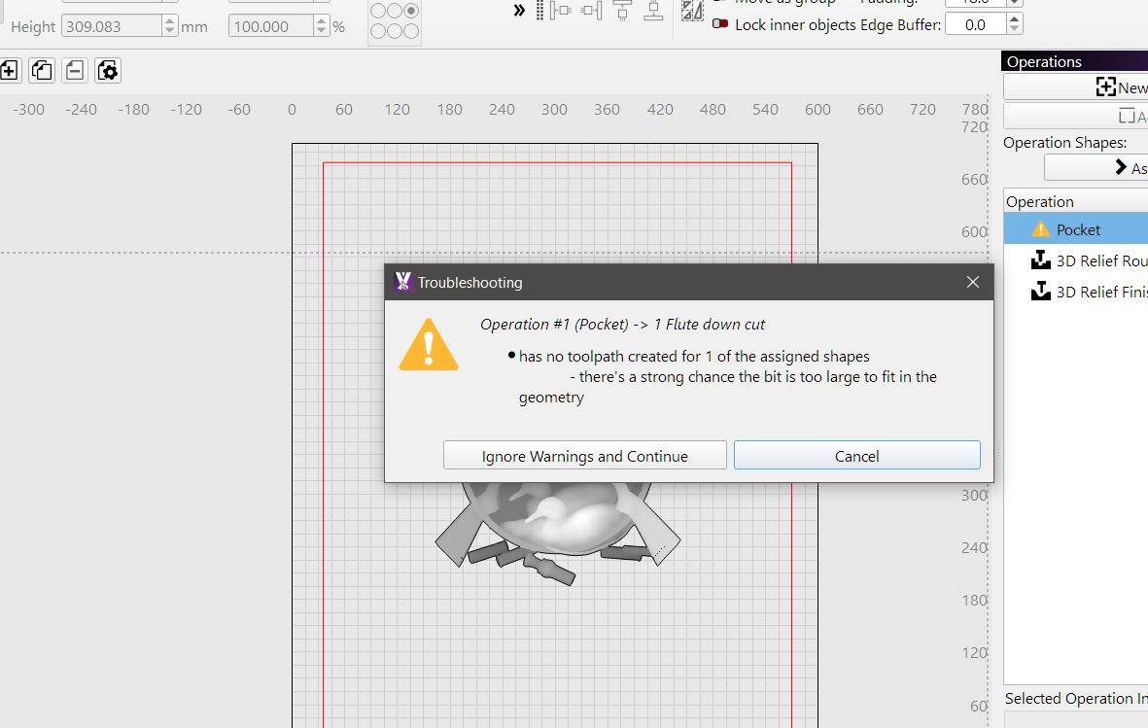Select the top-right anchor point radio button
Screen dimensions: 1148x728
pos(411,11)
